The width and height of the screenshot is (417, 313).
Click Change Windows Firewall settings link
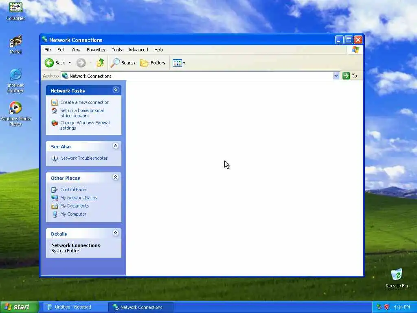[x=85, y=126]
